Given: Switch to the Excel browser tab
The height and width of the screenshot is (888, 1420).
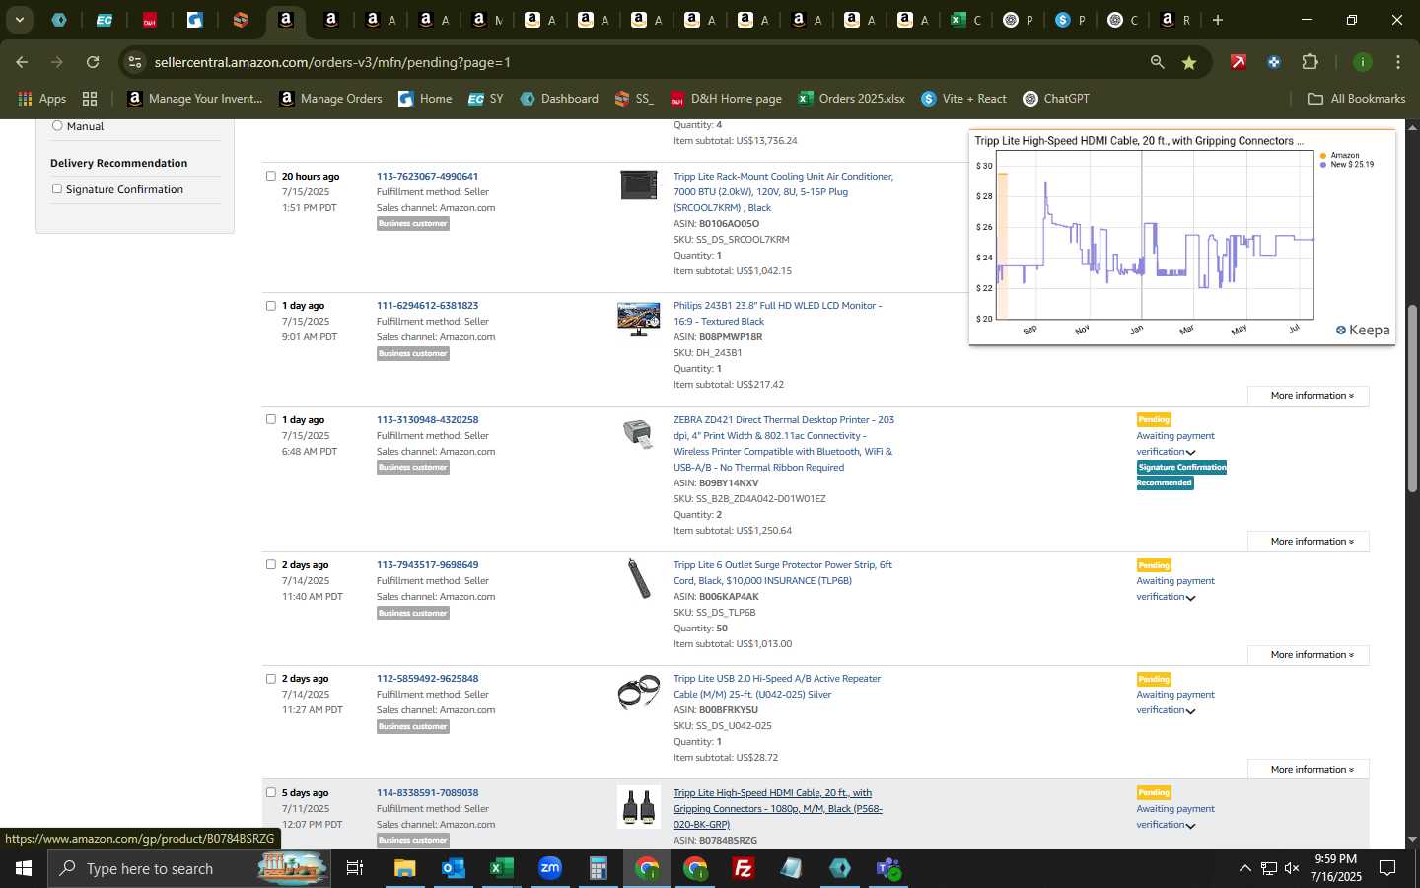Looking at the screenshot, I should point(965,20).
